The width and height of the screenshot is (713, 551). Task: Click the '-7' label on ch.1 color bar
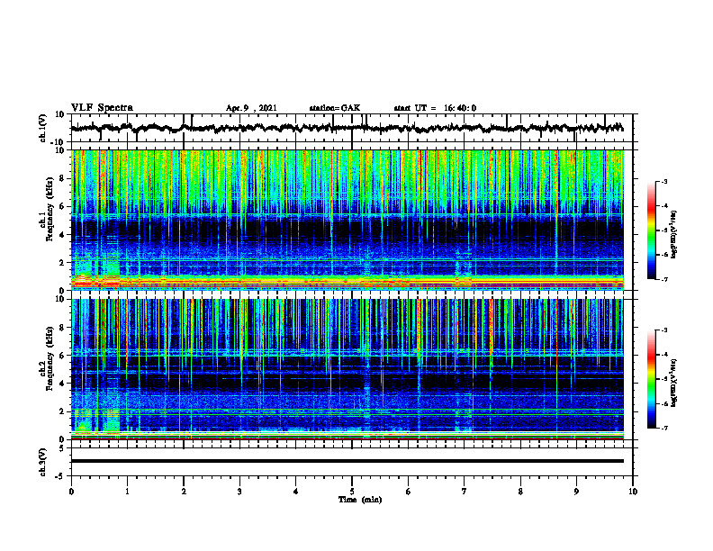pyautogui.click(x=664, y=279)
